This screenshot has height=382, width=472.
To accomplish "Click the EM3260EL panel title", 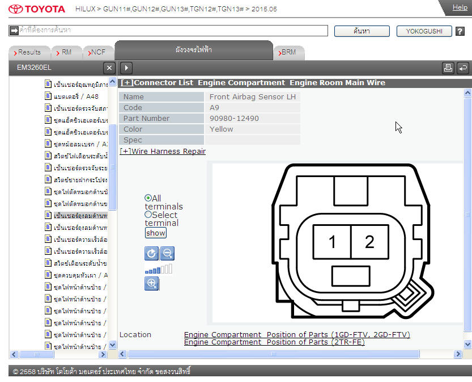I will coord(34,67).
